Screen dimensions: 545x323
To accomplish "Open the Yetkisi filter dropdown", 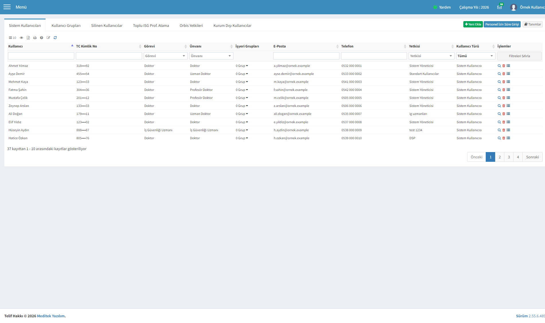I will coord(431,56).
